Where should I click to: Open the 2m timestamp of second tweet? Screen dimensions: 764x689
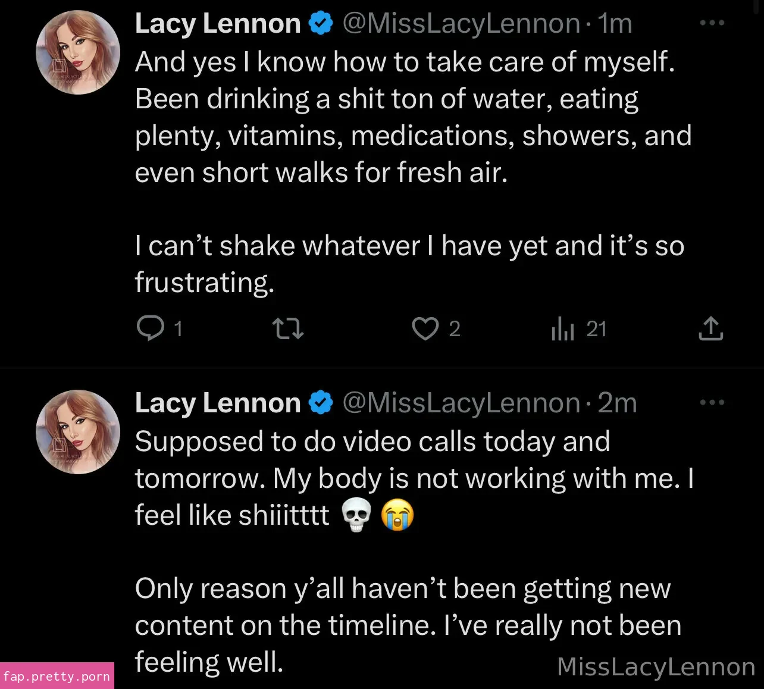click(617, 403)
